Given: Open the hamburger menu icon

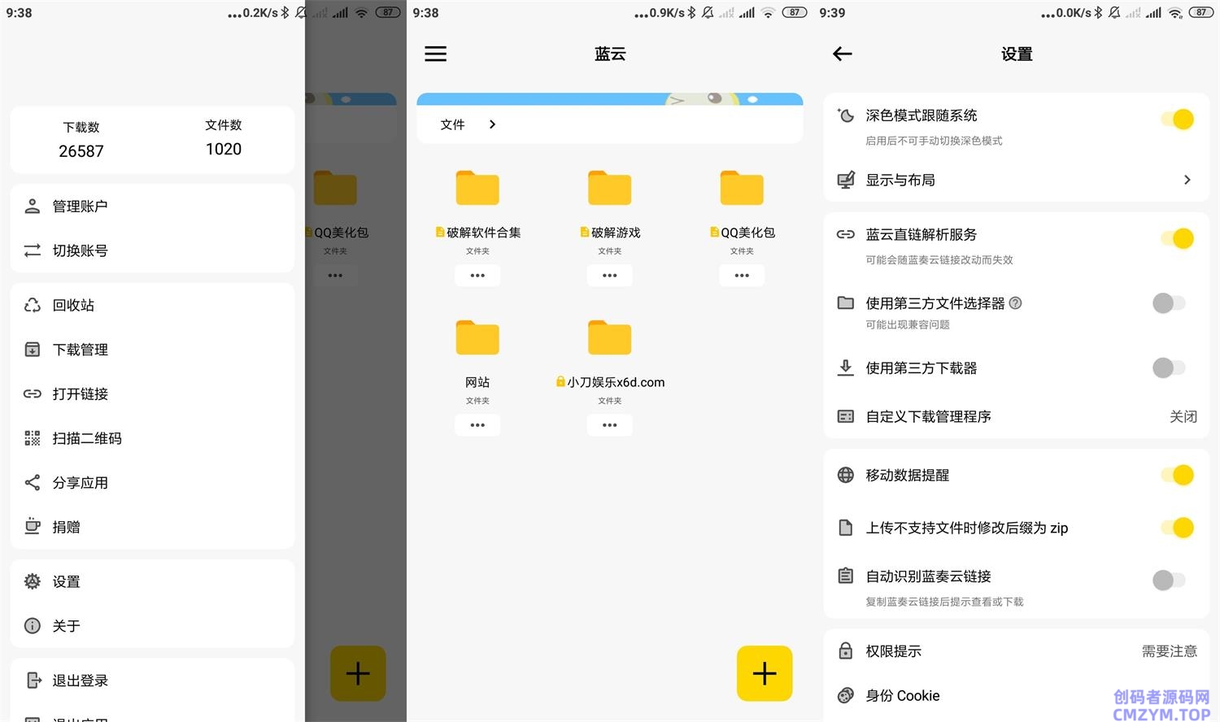Looking at the screenshot, I should point(436,54).
